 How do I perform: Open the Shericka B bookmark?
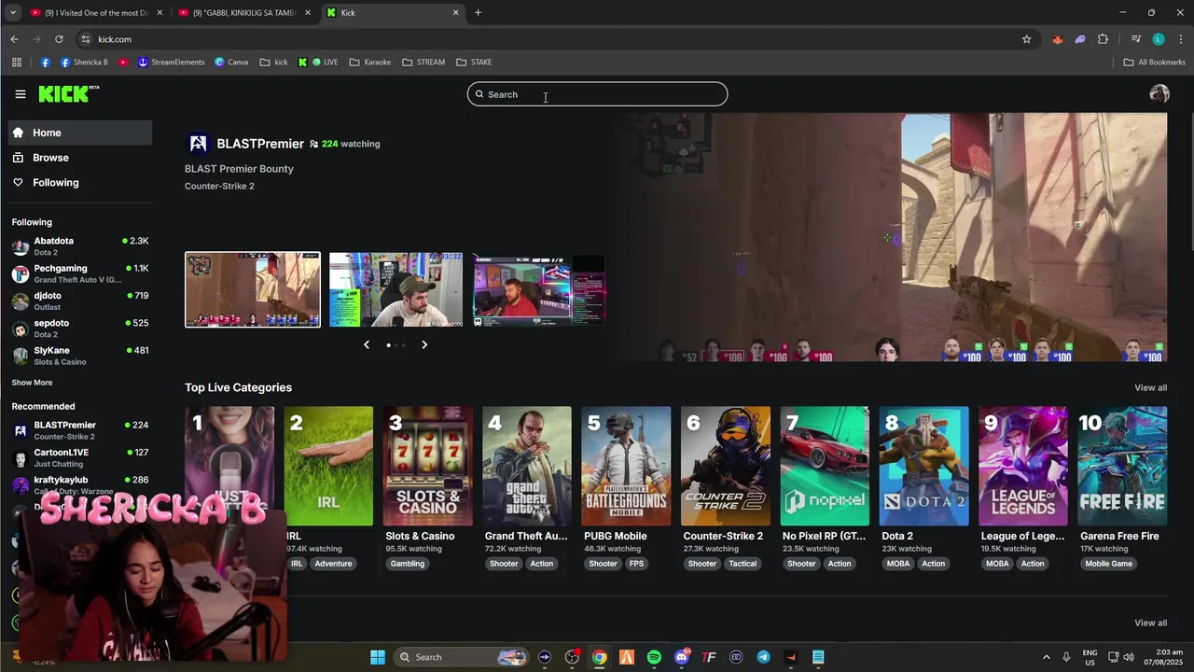point(84,63)
